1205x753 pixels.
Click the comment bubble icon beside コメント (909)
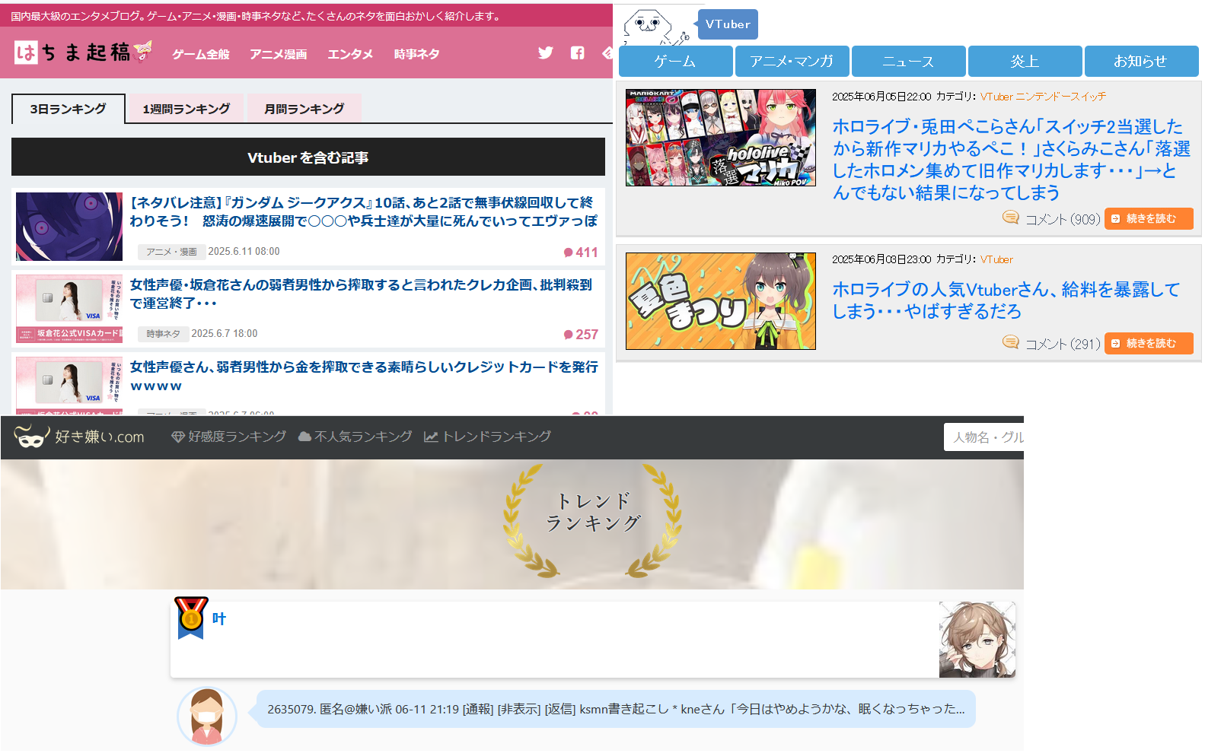(1010, 218)
